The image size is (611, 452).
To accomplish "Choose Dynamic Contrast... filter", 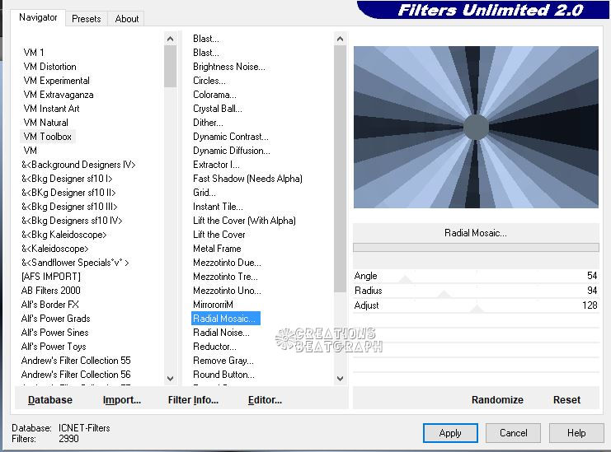I will point(231,137).
